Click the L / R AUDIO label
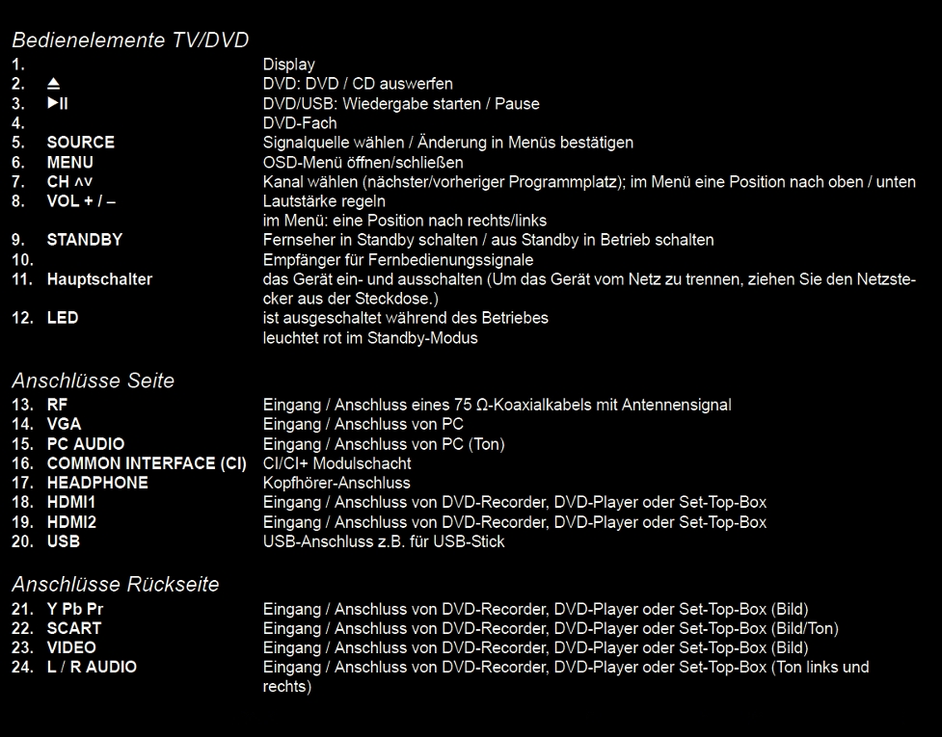This screenshot has width=942, height=737. 92,667
